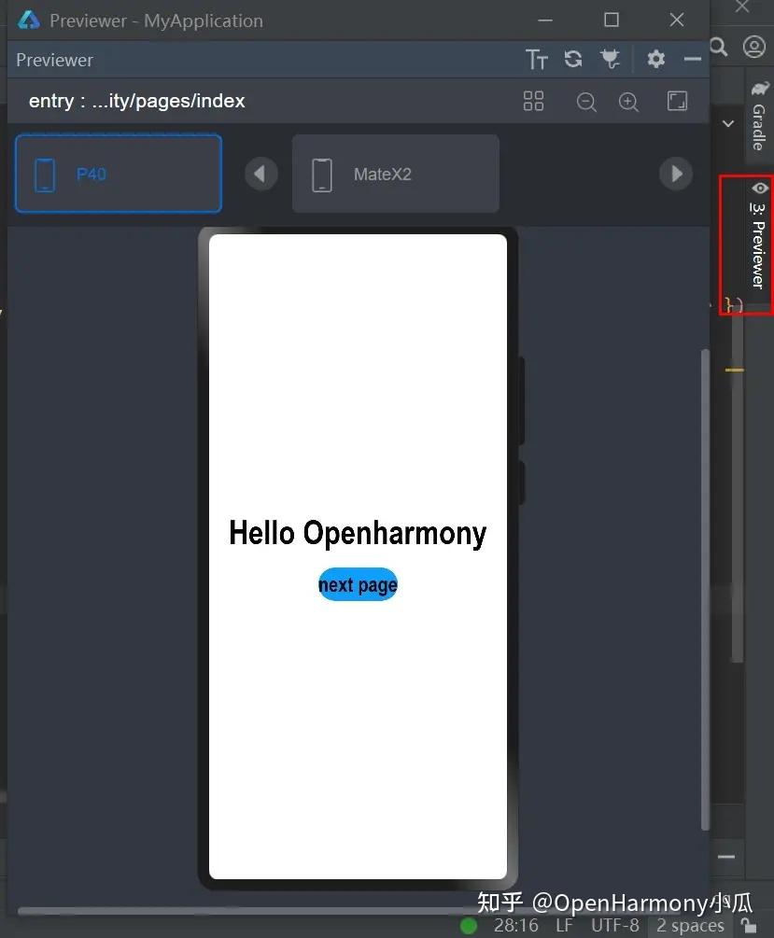Open the search everywhere magnifier icon

[x=719, y=46]
